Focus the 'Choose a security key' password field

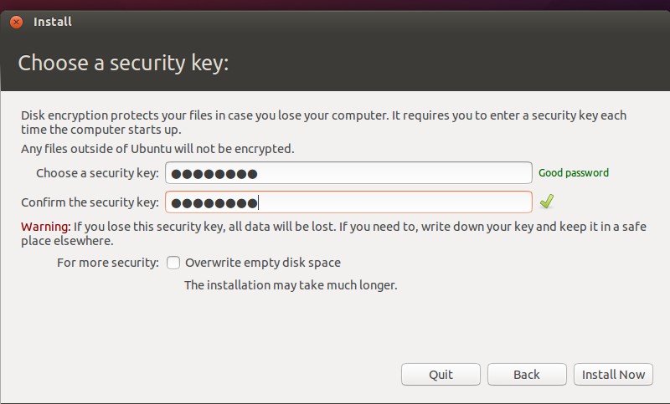pos(348,173)
